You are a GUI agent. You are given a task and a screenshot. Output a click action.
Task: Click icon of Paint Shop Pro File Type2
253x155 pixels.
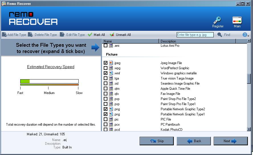coord(111,99)
